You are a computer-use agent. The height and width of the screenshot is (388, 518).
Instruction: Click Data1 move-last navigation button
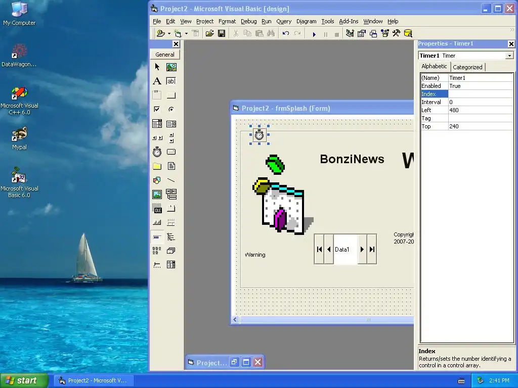[x=372, y=250]
